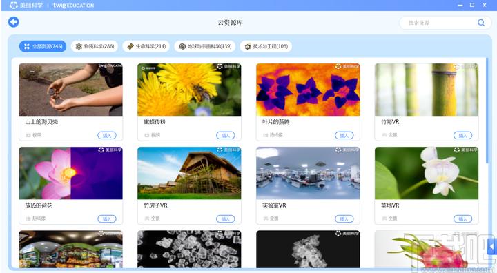Click the 竹海VR title text

click(x=390, y=122)
